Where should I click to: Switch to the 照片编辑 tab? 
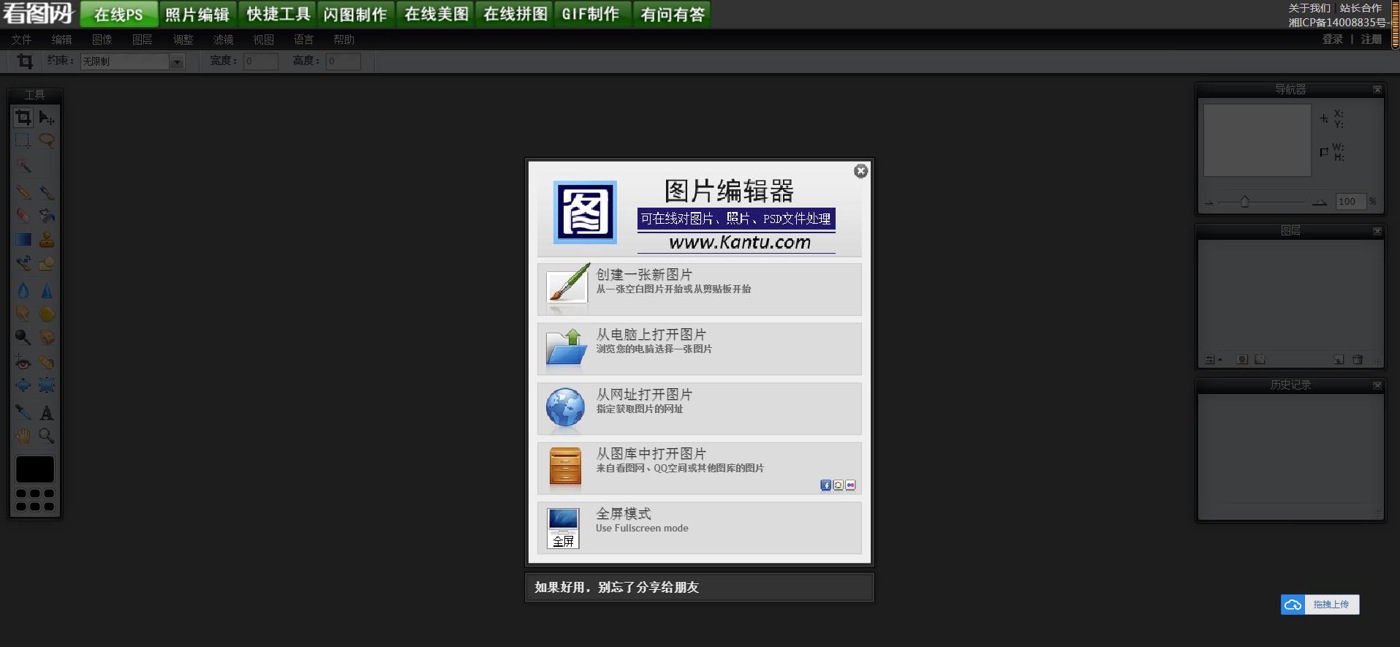pos(197,14)
